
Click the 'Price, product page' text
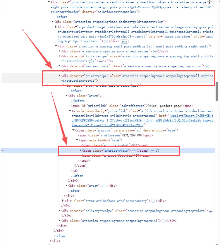(164, 106)
